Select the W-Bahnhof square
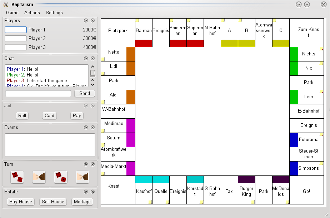This screenshot has width=330, height=218. click(x=118, y=111)
